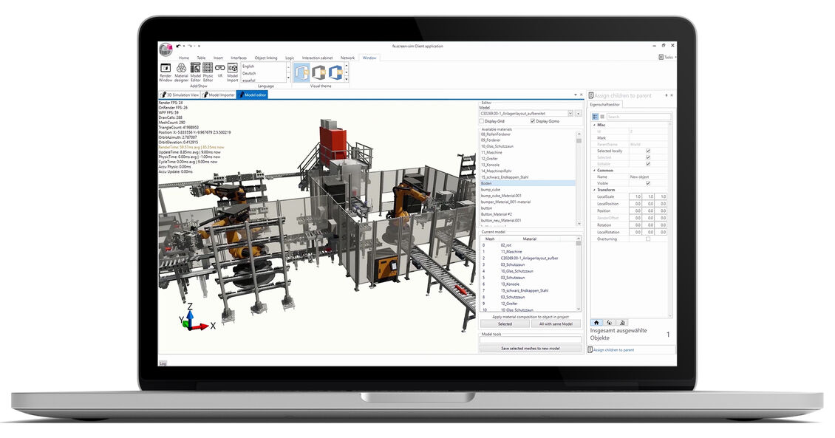835x438 pixels.
Task: Toggle the Editable checkbox
Action: (x=648, y=164)
